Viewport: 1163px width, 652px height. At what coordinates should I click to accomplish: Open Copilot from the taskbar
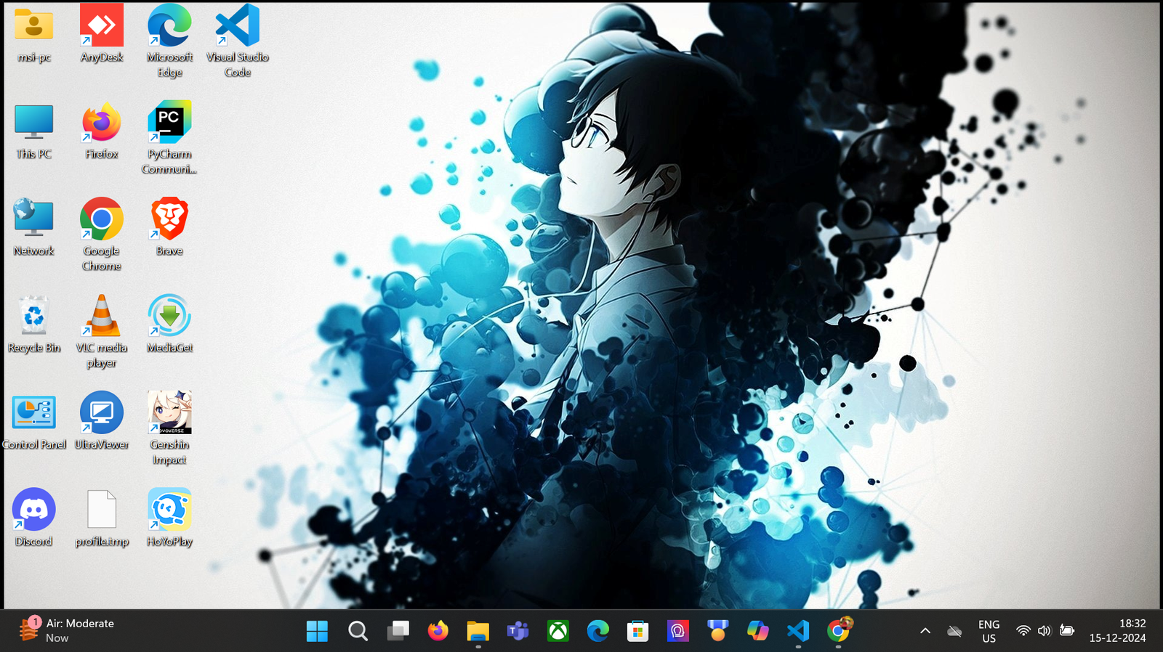click(x=757, y=631)
